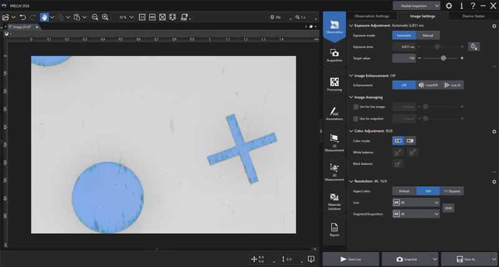Enable LiveHDR image enhancement

[429, 85]
